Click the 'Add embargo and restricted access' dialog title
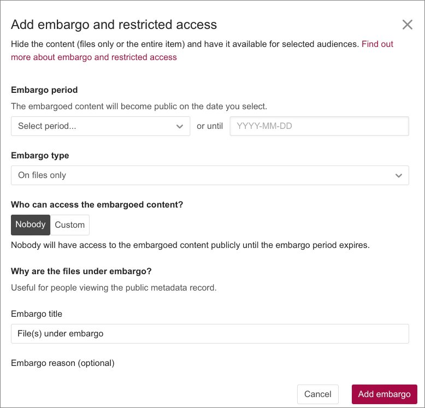Viewport: 425px width, 408px height. point(114,24)
